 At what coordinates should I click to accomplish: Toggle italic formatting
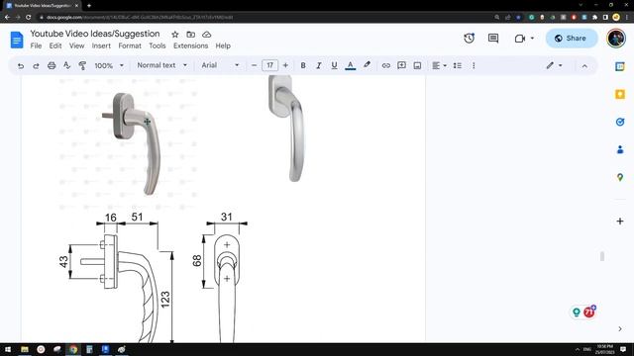pos(319,65)
